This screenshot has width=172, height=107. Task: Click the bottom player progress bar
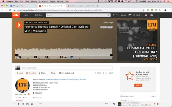coord(73,104)
